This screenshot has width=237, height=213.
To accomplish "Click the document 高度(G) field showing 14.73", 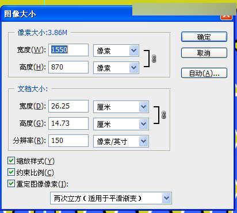I will (x=68, y=123).
